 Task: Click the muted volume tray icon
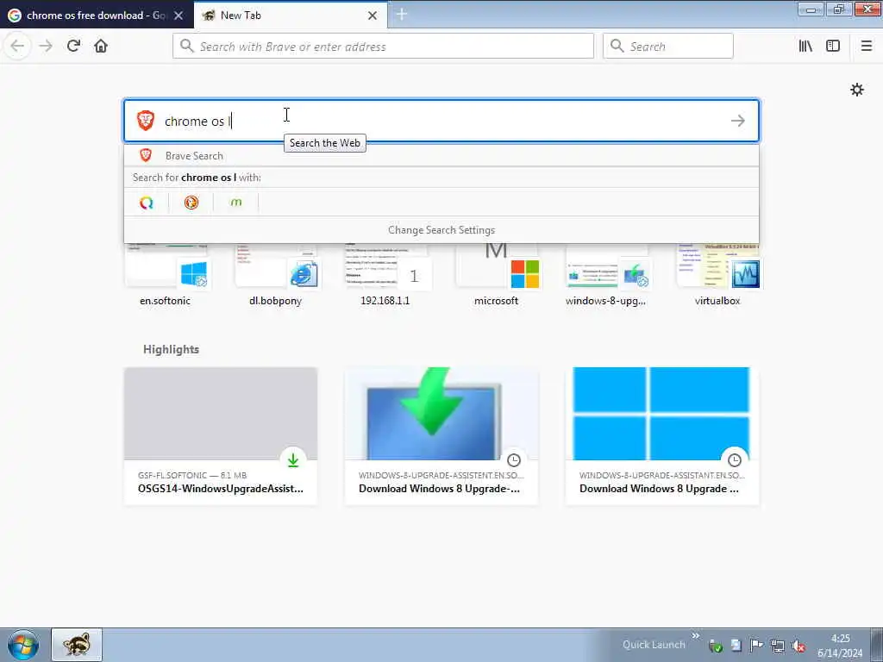[798, 646]
